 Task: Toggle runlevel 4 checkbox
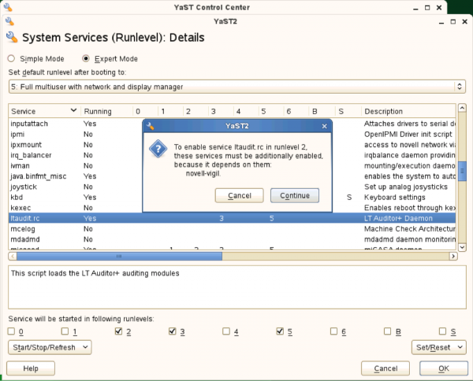click(x=226, y=331)
